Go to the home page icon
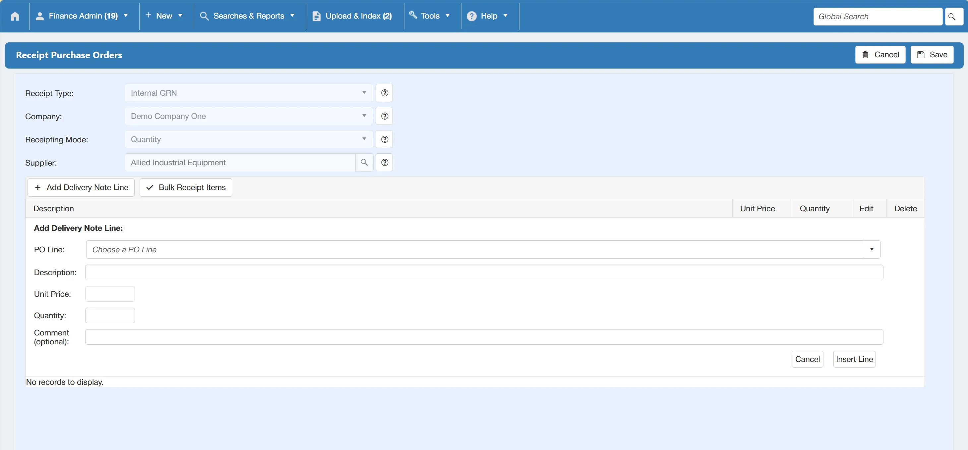 pyautogui.click(x=15, y=16)
